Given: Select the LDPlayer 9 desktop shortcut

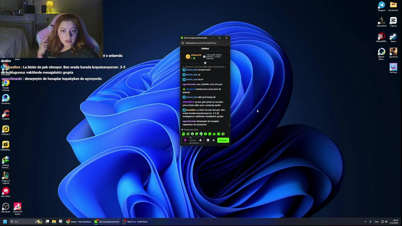Looking at the screenshot, I should pyautogui.click(x=6, y=130).
